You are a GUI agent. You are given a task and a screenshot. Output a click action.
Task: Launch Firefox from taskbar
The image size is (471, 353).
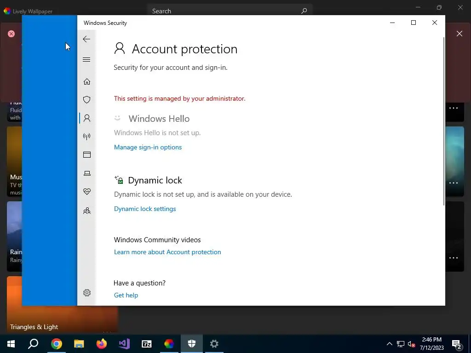[102, 344]
